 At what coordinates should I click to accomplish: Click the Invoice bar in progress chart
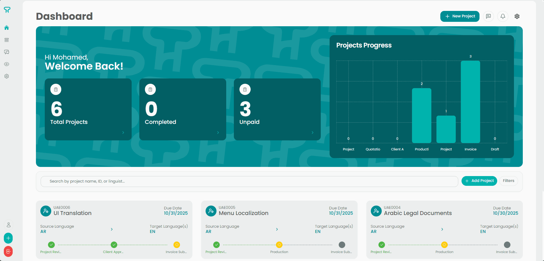[x=470, y=102]
